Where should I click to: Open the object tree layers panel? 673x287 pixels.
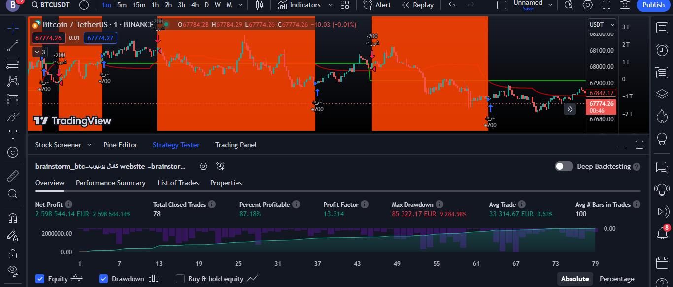pos(662,94)
